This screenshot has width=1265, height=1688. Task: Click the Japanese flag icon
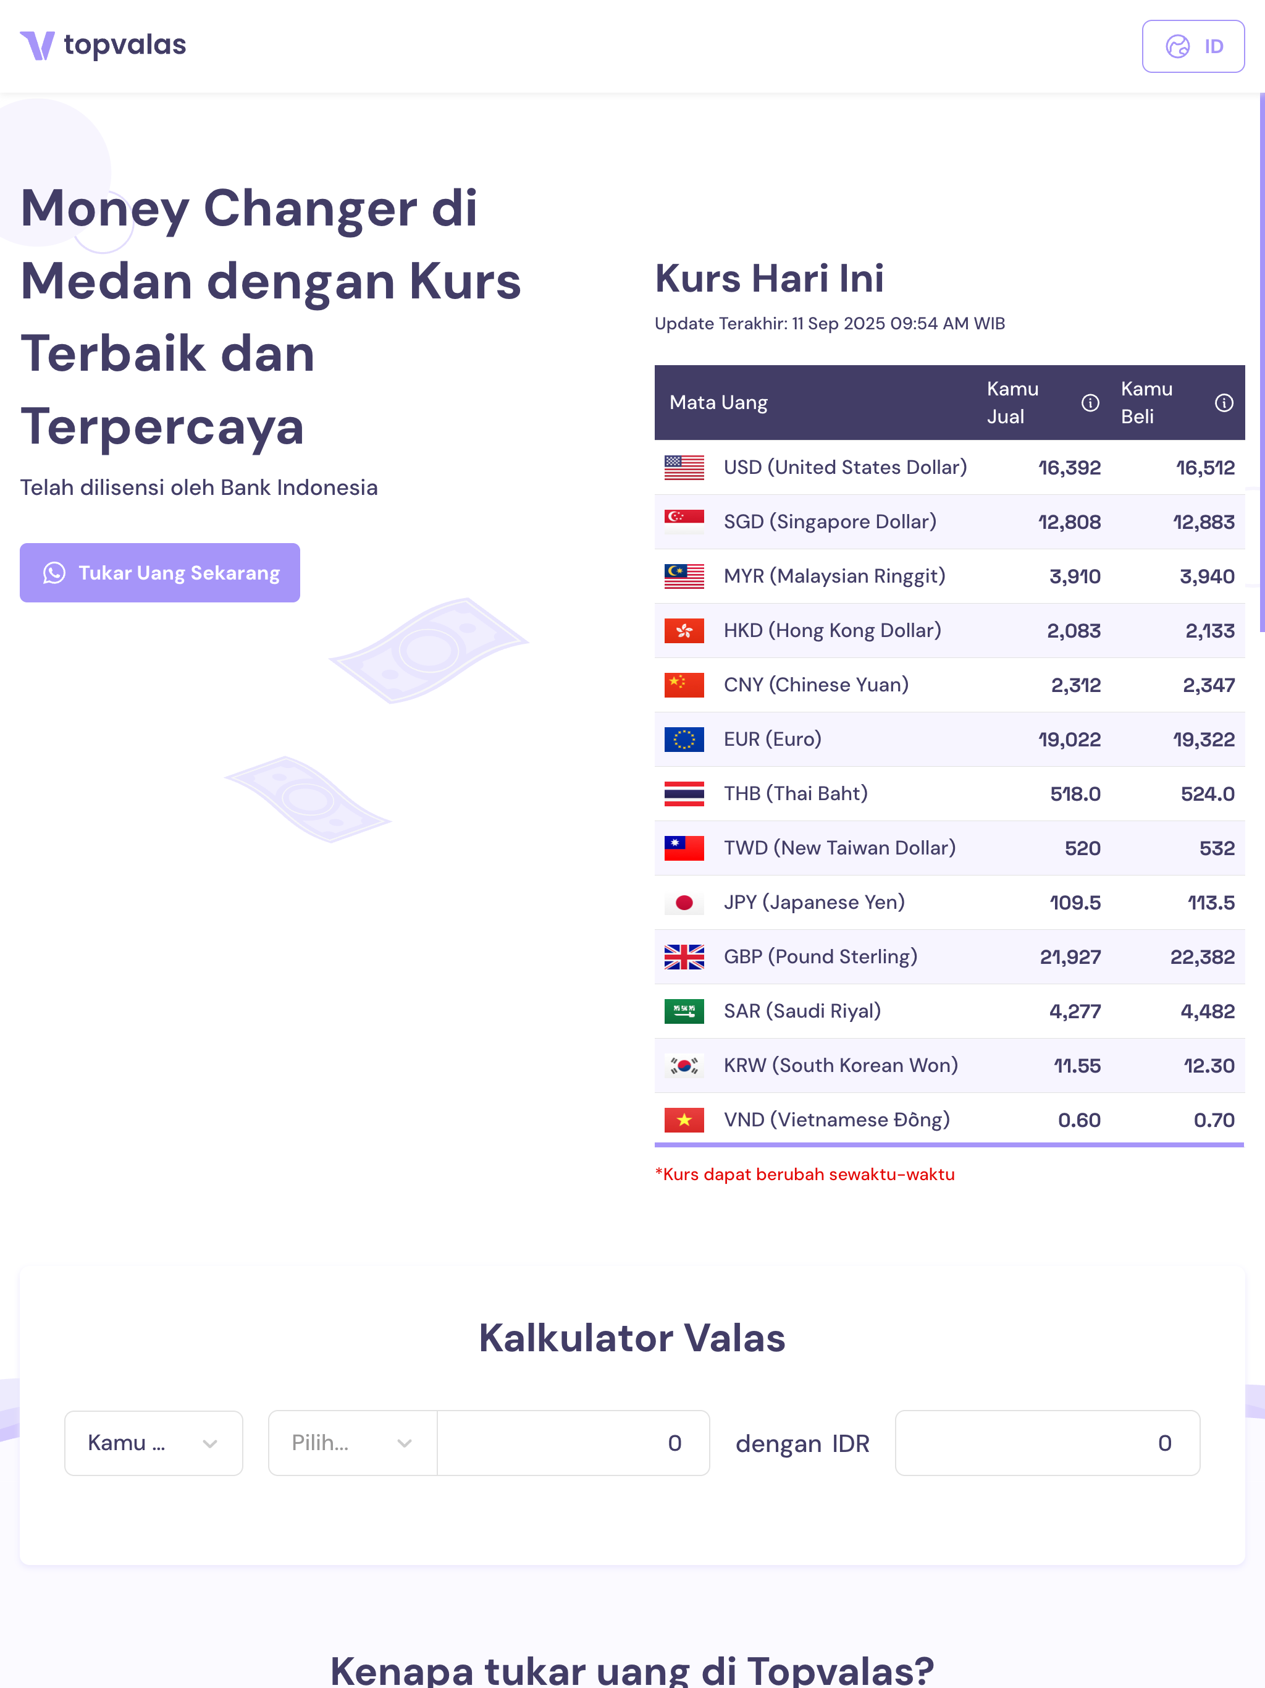pyautogui.click(x=684, y=903)
